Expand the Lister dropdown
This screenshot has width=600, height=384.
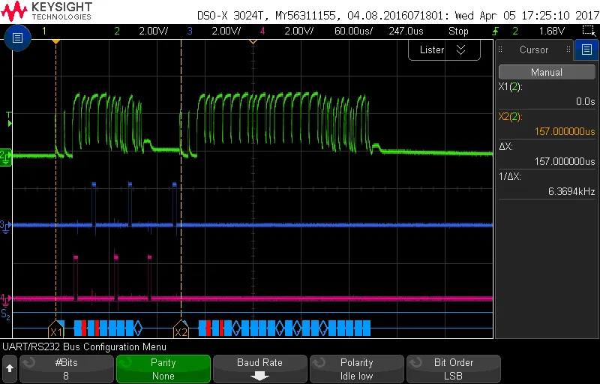pos(444,50)
